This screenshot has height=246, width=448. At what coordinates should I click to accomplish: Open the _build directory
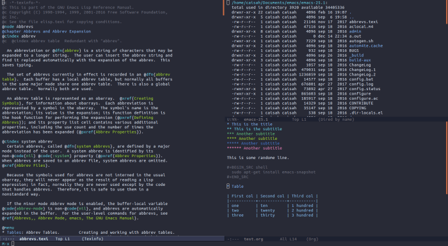[356, 56]
